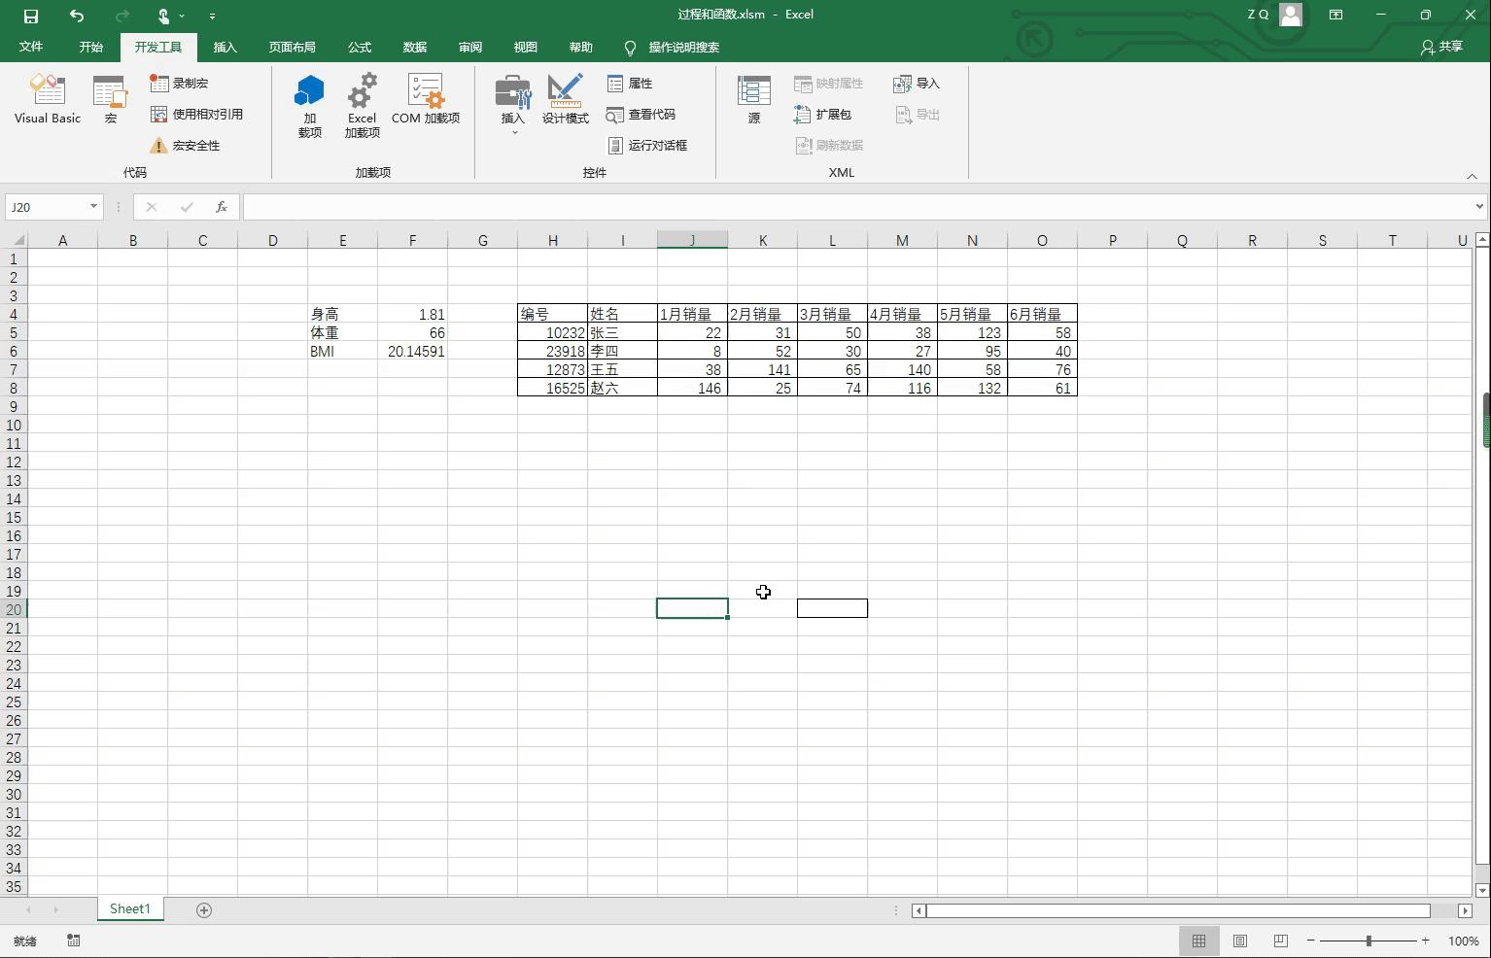Enable 运行对话框 run dialog

click(x=649, y=145)
